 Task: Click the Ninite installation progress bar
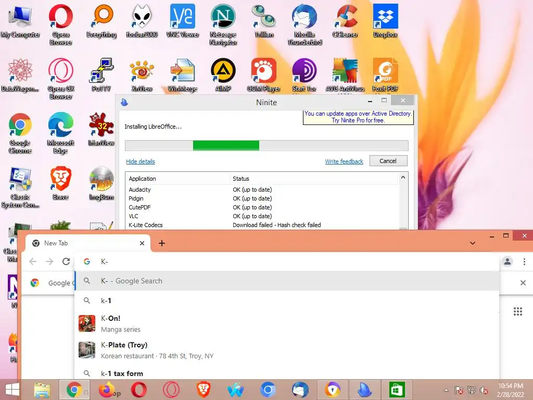point(266,145)
